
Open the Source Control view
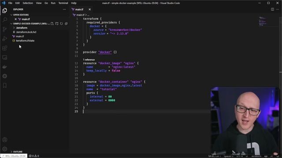click(5, 29)
